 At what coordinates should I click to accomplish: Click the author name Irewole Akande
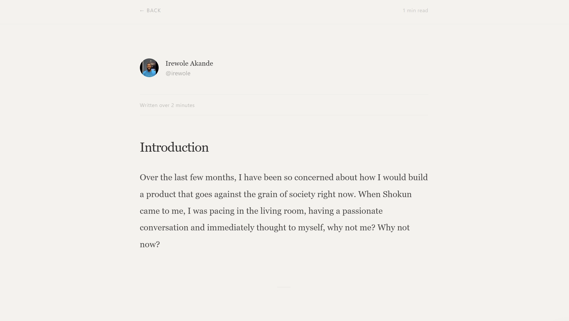pos(189,63)
